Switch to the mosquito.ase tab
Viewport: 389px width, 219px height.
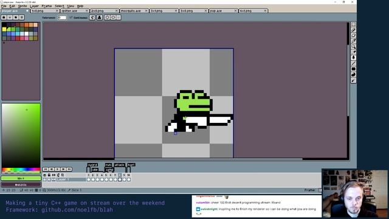[134, 11]
